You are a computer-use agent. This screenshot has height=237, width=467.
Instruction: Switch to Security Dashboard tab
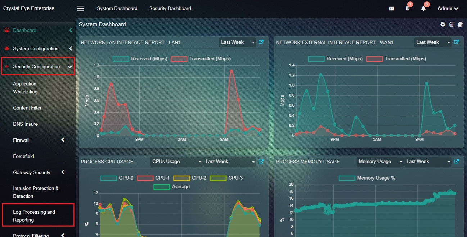point(170,8)
